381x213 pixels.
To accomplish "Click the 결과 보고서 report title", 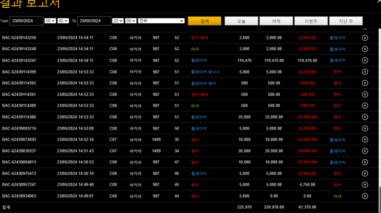I will 30,4.
